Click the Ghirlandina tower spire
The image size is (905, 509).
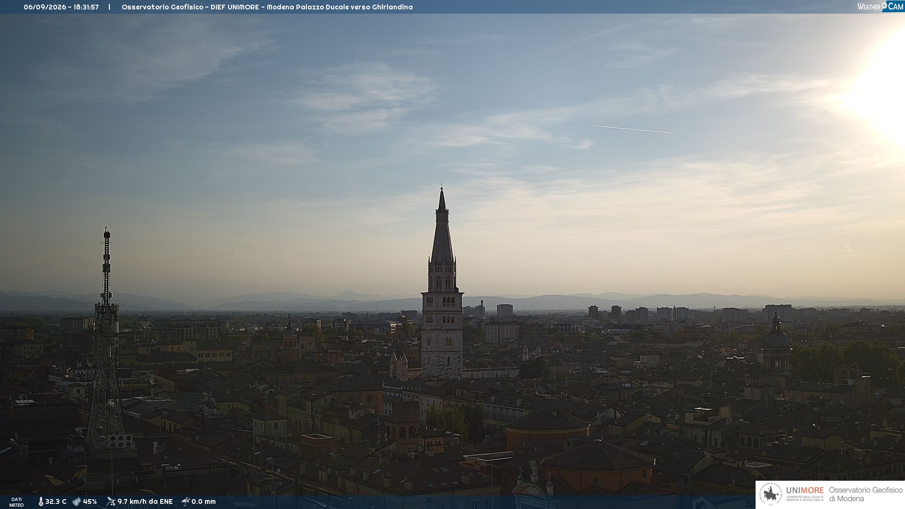click(442, 226)
